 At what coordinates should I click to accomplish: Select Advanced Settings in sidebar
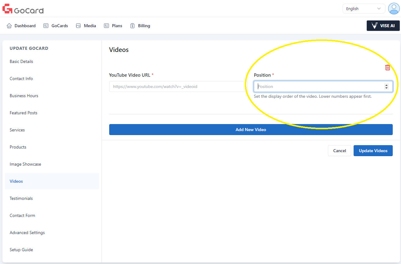coord(27,233)
